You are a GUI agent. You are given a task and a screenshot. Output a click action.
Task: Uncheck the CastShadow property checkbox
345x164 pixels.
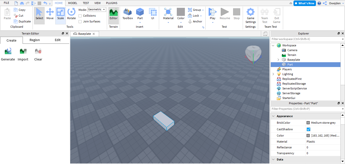click(x=308, y=129)
